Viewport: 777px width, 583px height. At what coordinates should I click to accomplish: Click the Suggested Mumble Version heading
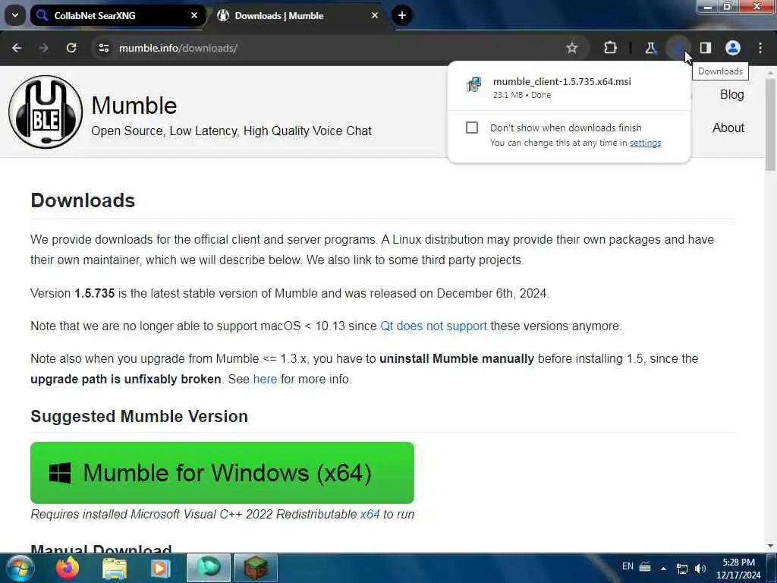(x=140, y=417)
